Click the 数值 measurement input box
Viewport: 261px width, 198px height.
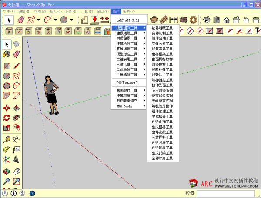(x=226, y=193)
